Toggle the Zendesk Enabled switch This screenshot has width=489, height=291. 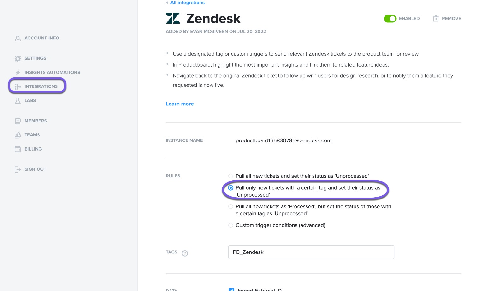point(390,19)
